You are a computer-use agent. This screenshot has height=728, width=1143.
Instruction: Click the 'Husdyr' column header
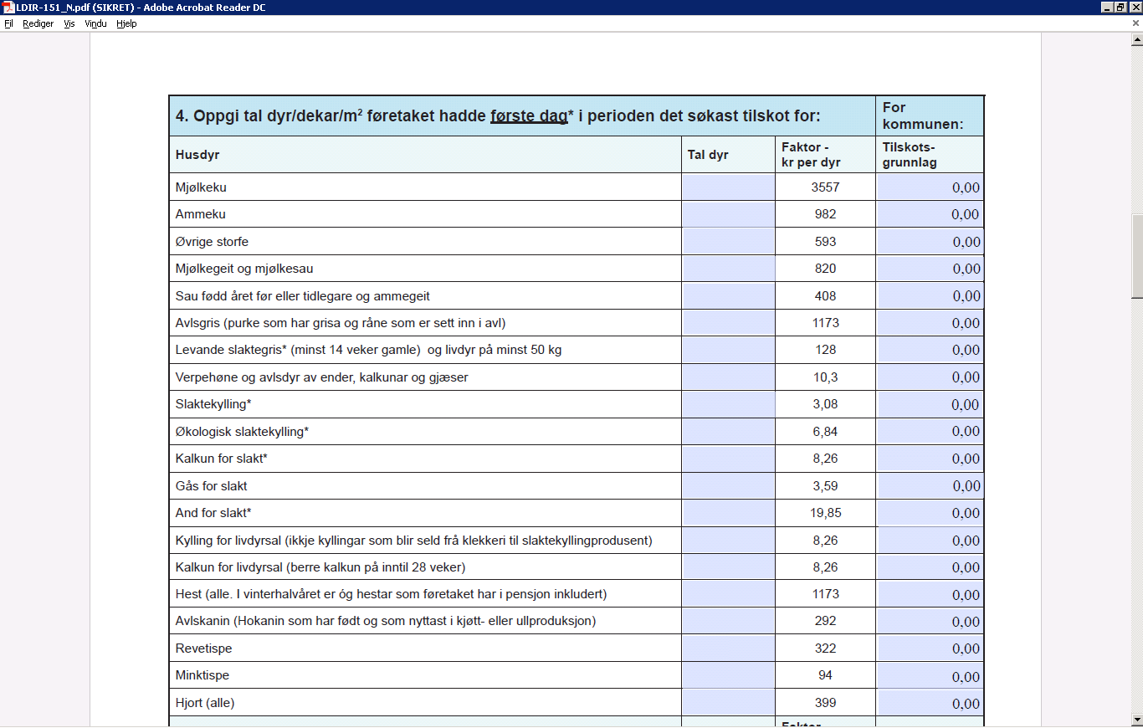click(197, 155)
